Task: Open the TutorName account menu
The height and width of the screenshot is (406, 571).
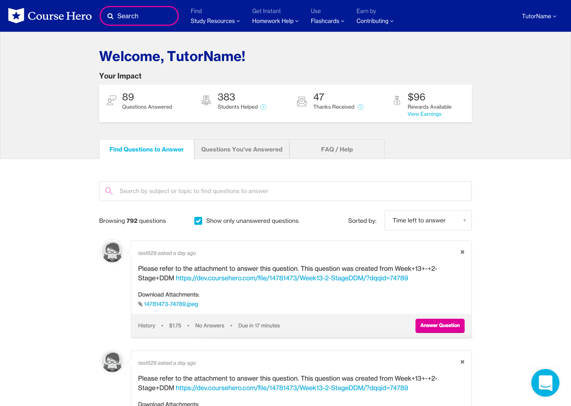Action: point(539,16)
